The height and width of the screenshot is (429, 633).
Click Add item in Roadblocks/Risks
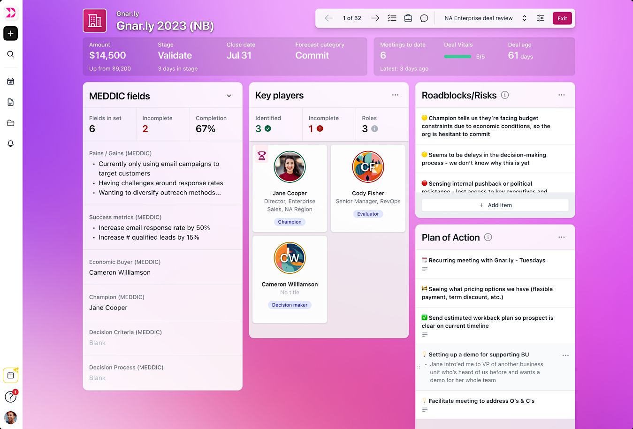[x=495, y=205]
